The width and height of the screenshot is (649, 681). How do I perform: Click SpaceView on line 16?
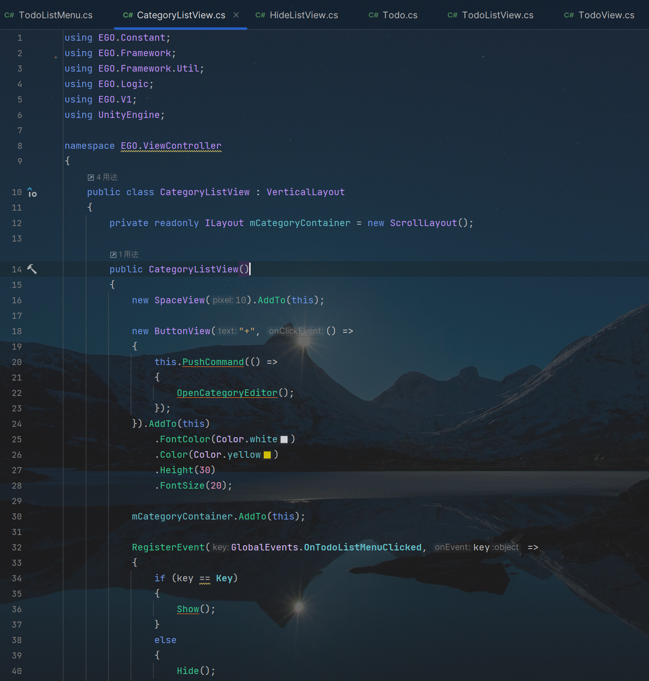point(180,300)
